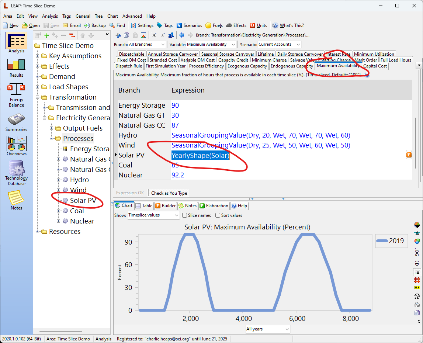The width and height of the screenshot is (423, 343).
Task: Switch to the Elaboration tab
Action: coord(214,206)
